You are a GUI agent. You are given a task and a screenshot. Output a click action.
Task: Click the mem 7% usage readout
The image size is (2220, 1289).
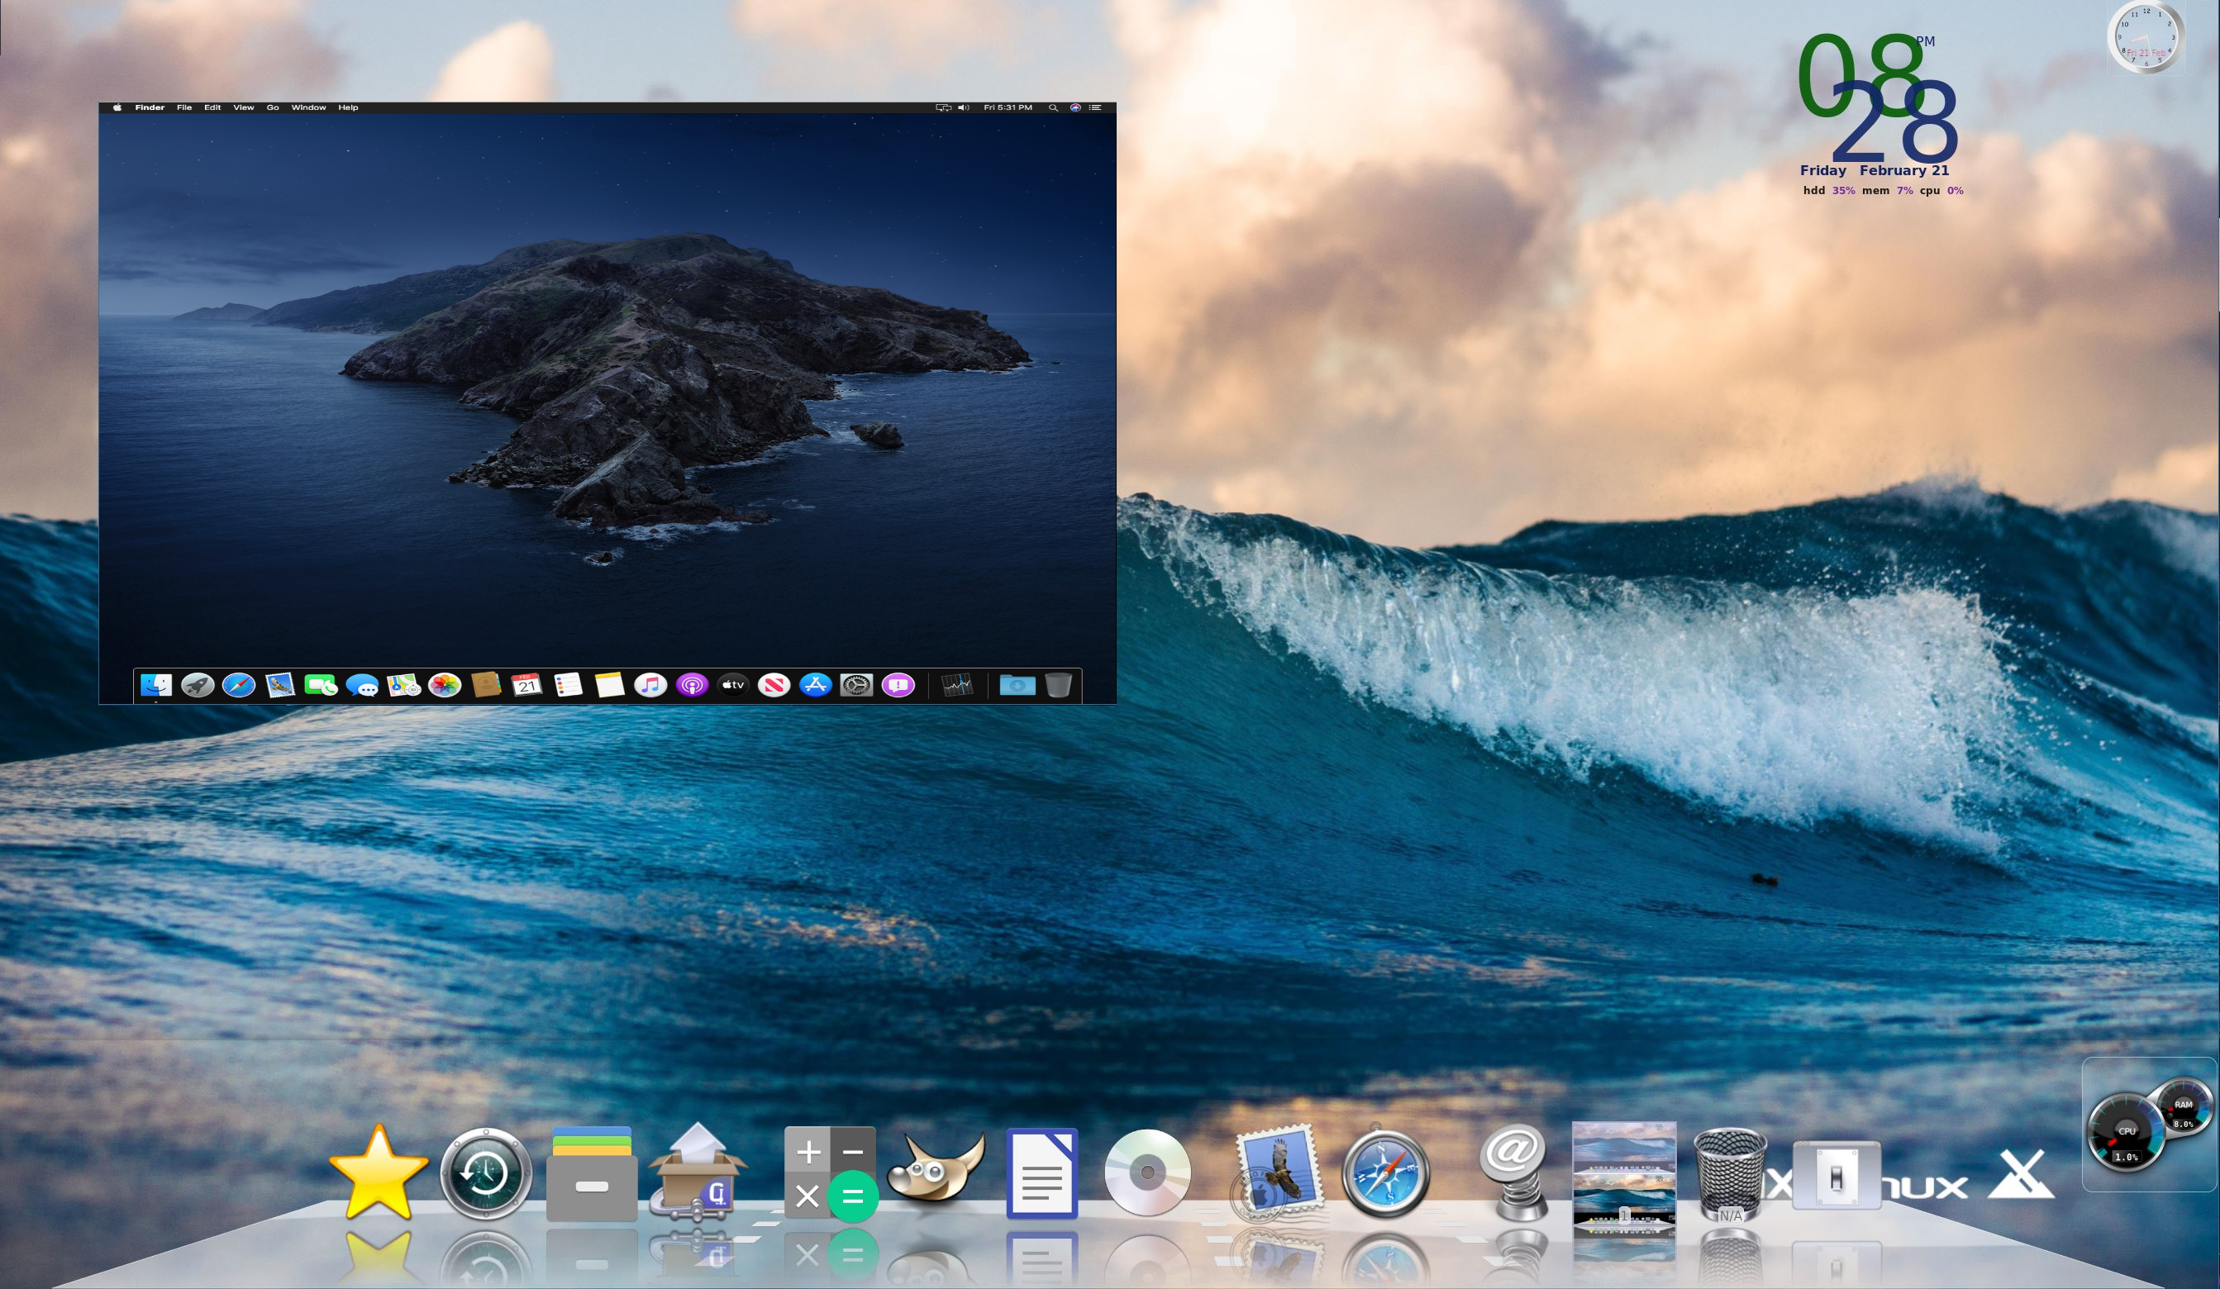(x=1887, y=190)
